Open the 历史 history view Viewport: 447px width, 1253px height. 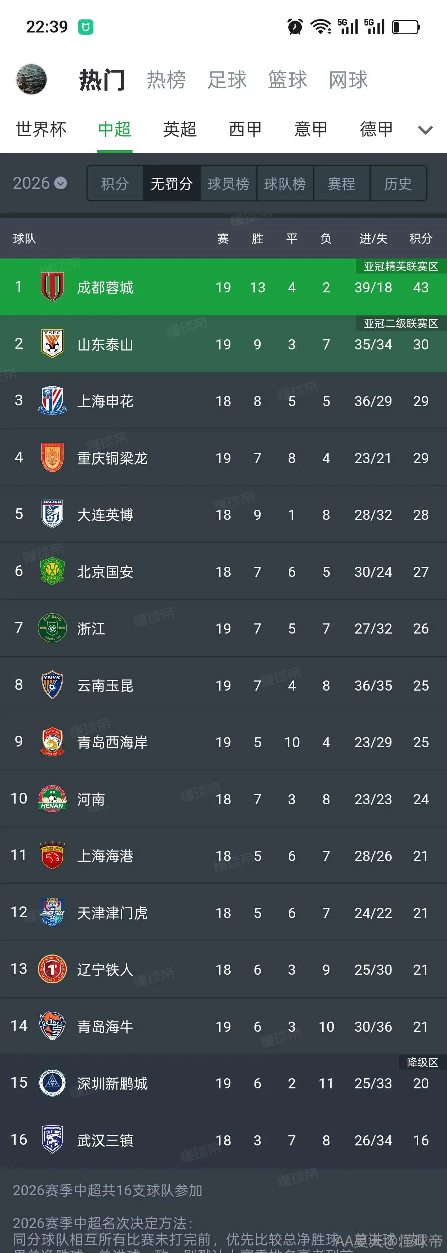pos(398,183)
